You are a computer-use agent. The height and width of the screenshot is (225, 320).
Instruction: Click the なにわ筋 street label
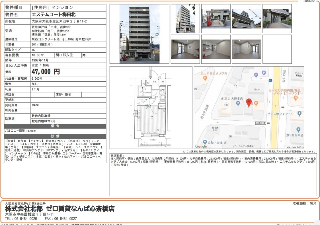[284, 76]
